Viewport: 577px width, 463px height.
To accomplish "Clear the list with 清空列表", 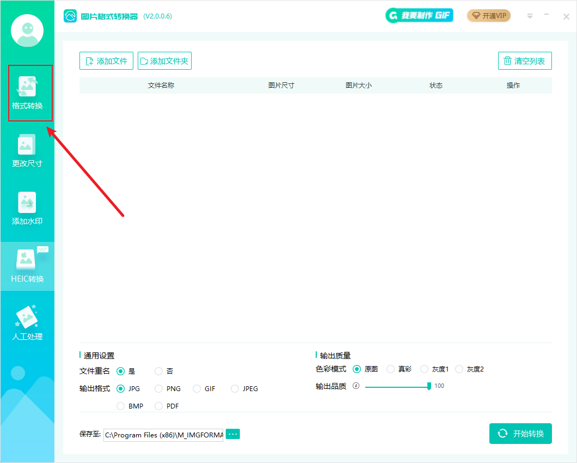I will pos(525,61).
